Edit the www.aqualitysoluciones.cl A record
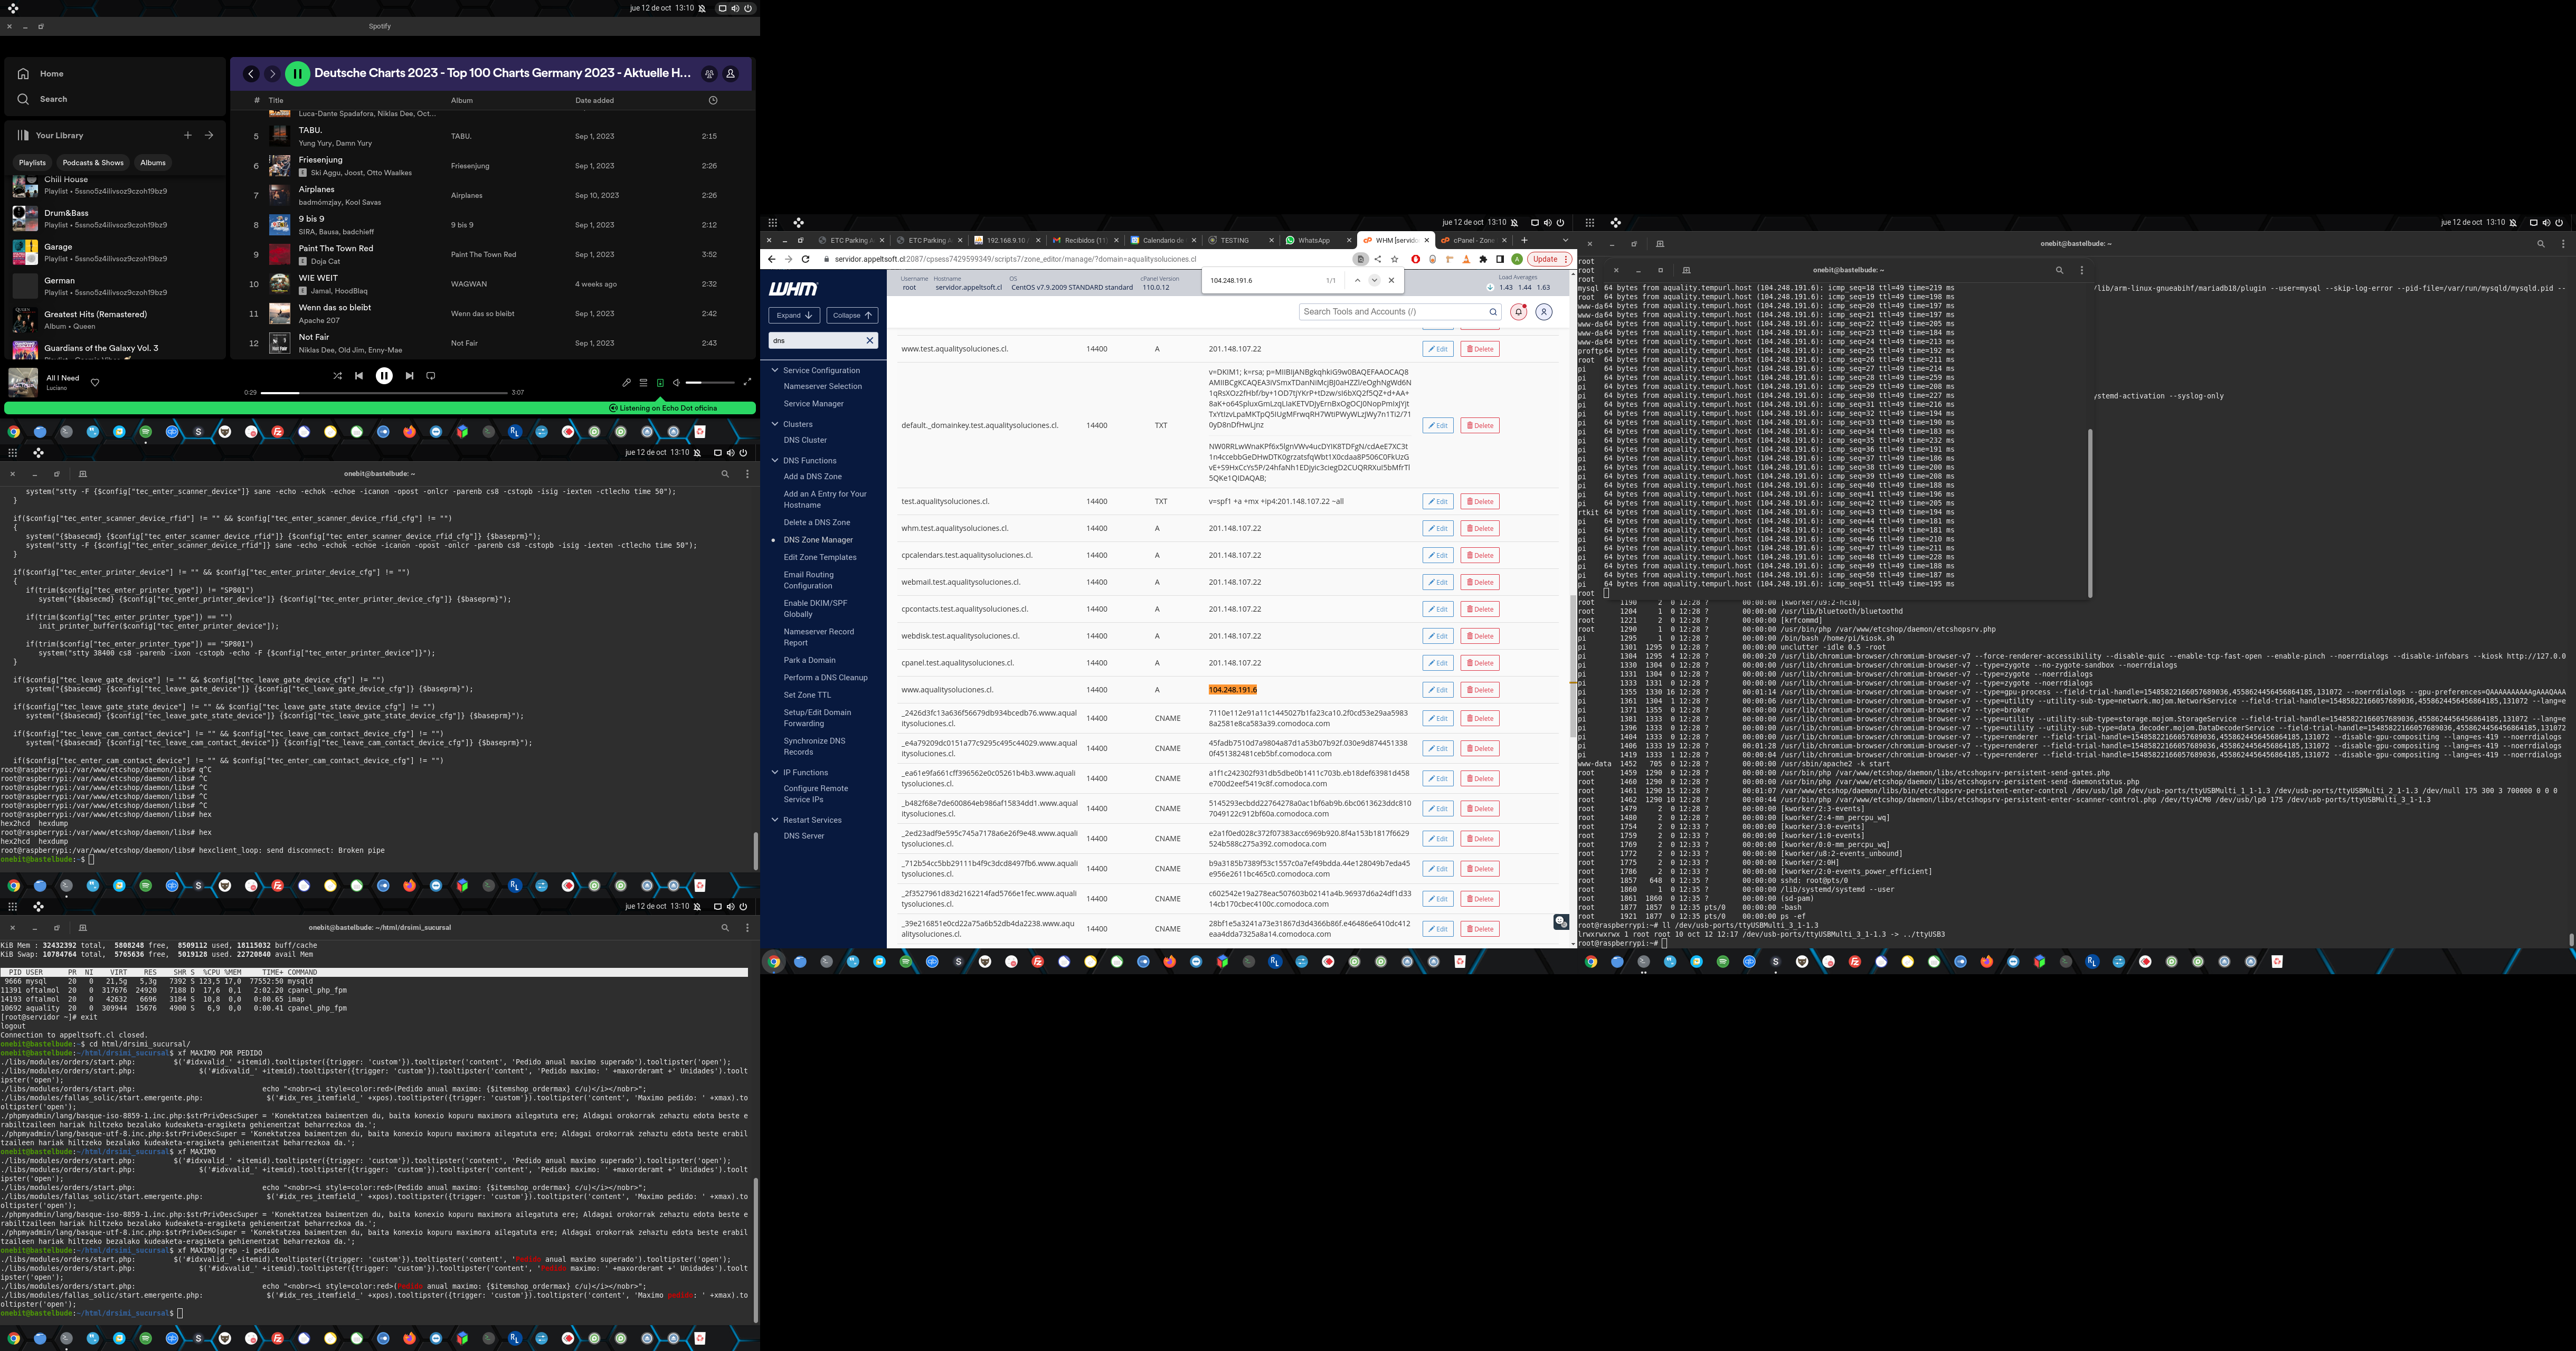The image size is (2576, 1351). click(1437, 690)
